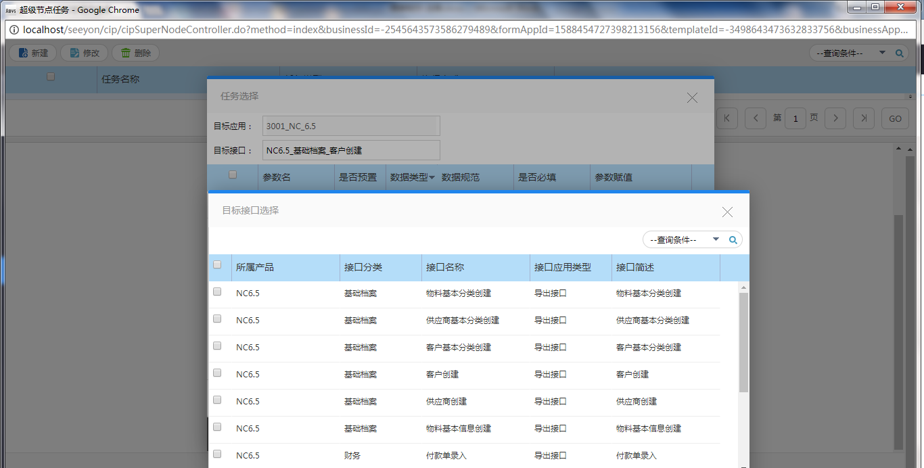Click the 接口名称 column header
The image size is (924, 468).
[x=445, y=268]
